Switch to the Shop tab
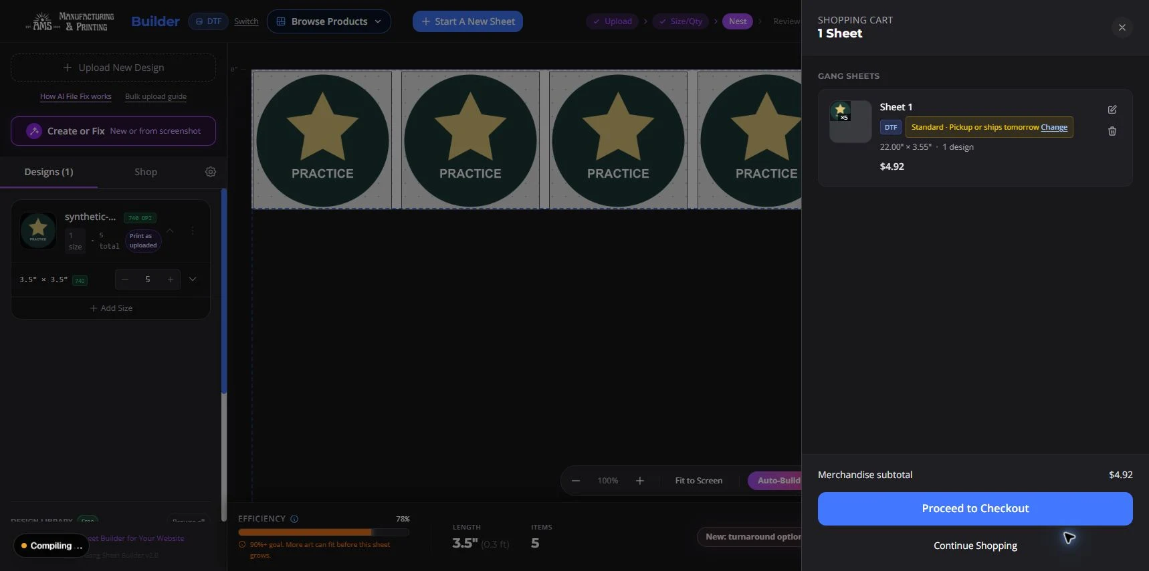This screenshot has width=1149, height=571. click(x=146, y=172)
